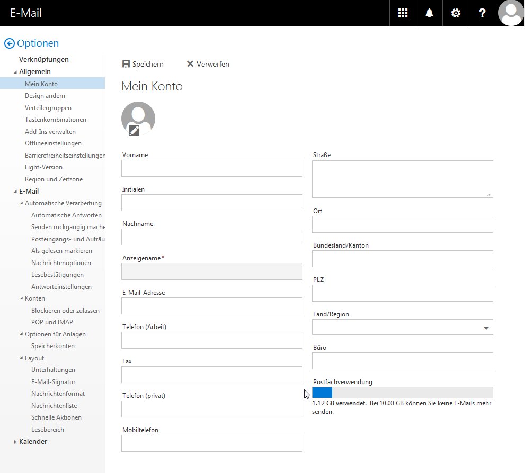
Task: Open Offlineeinstellungen
Action: [53, 143]
